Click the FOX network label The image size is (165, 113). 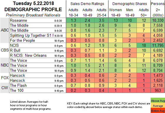tap(5, 78)
